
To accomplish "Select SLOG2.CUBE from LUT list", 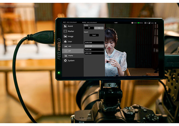I will click(x=94, y=43).
